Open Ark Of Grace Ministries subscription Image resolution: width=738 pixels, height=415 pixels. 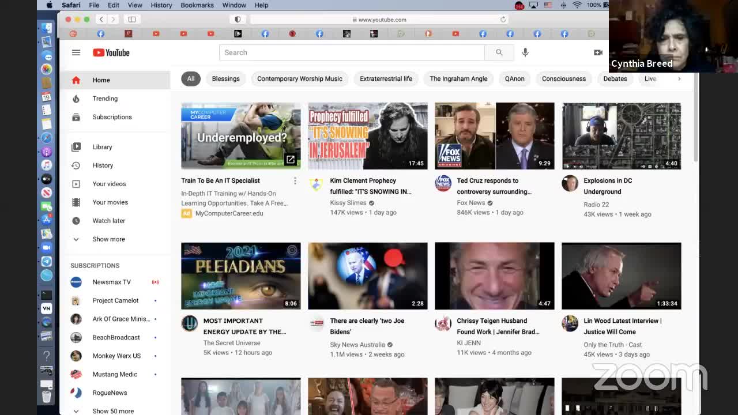click(115, 319)
